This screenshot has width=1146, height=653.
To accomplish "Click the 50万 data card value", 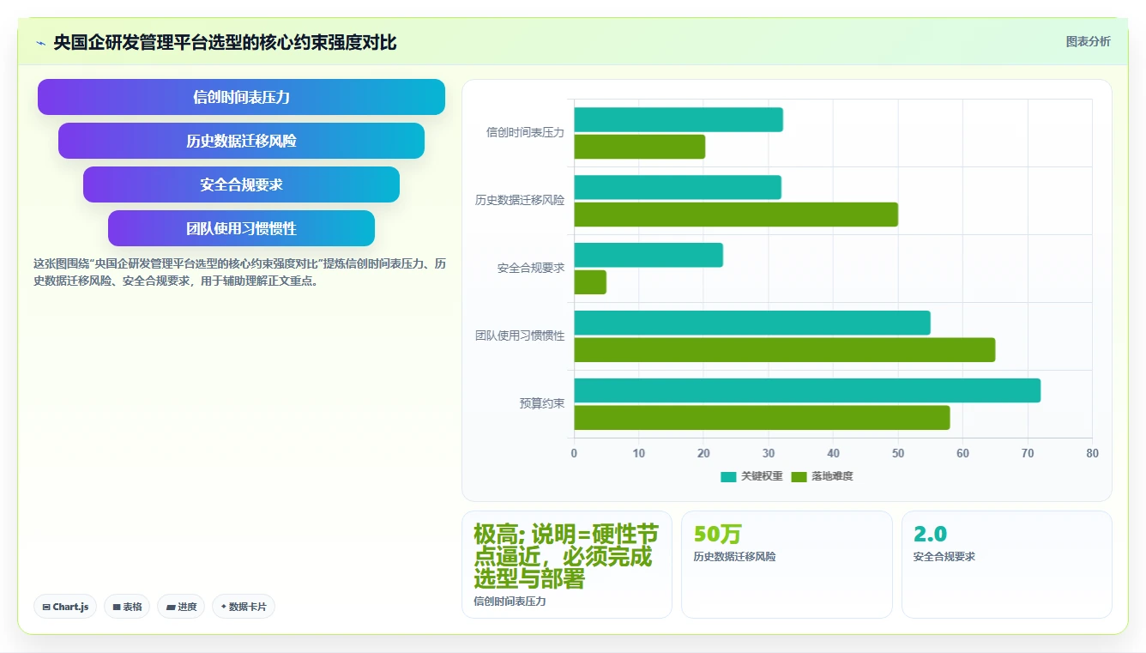I will pos(717,534).
